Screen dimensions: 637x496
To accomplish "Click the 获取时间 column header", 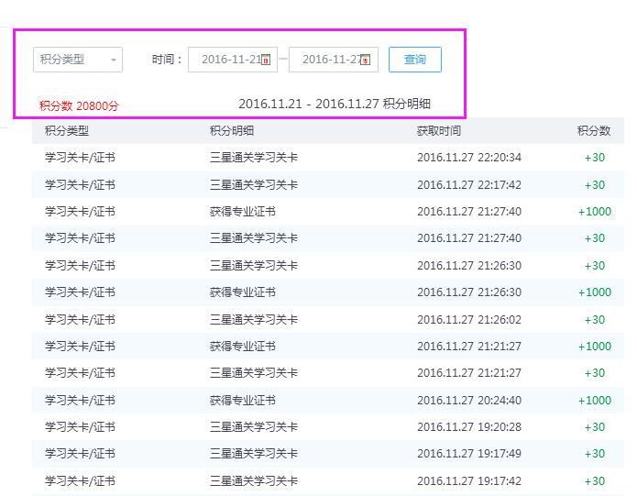I will pyautogui.click(x=439, y=131).
